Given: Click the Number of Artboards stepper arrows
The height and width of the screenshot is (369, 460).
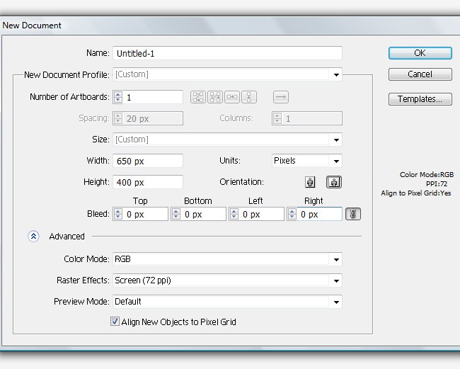Looking at the screenshot, I should 118,97.
